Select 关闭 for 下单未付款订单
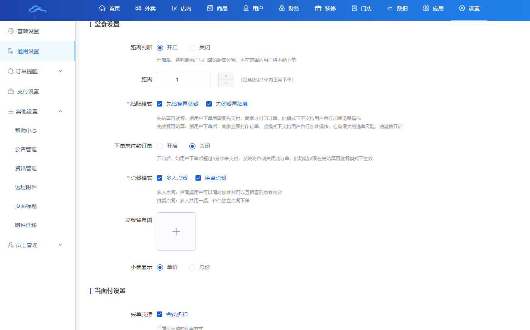530x330 pixels. coord(192,146)
